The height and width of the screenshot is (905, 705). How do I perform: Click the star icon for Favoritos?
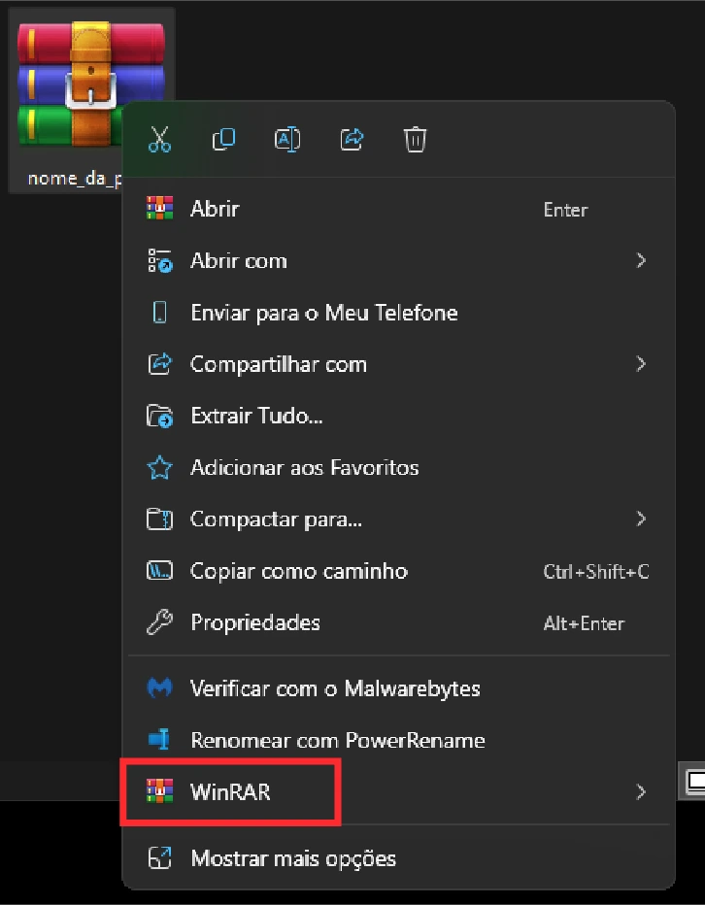[x=159, y=468]
